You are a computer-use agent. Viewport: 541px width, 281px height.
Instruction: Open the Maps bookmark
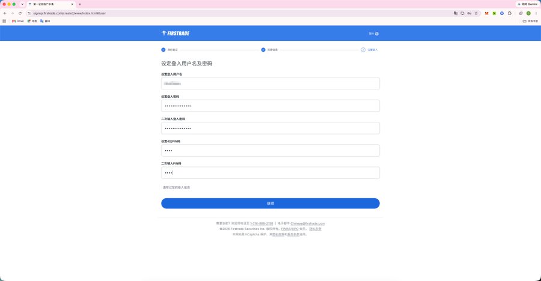[x=32, y=21]
